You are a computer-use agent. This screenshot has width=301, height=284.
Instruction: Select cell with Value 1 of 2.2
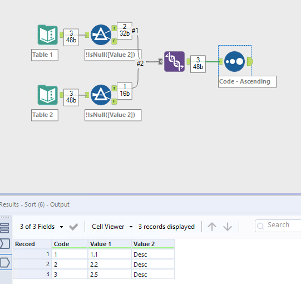pos(110,265)
